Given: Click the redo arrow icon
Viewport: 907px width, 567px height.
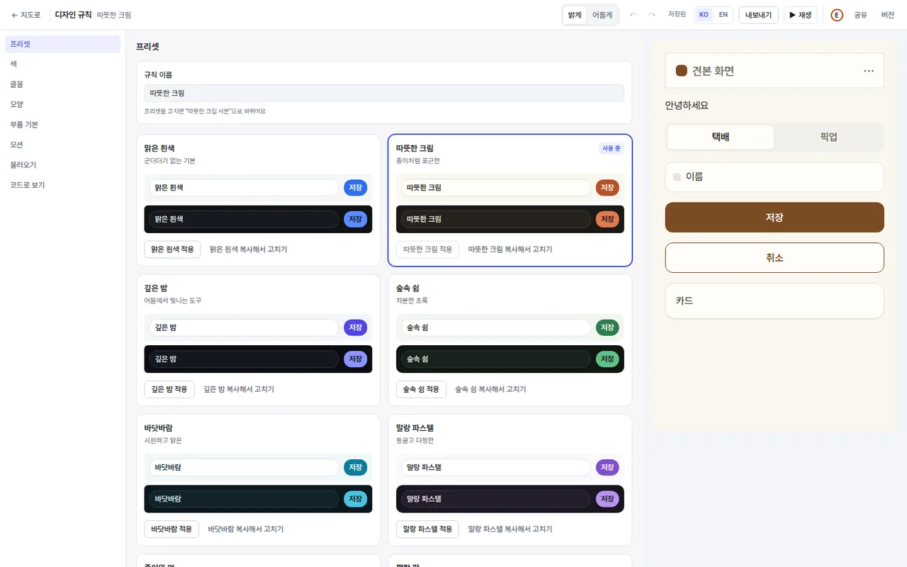Looking at the screenshot, I should (x=651, y=15).
